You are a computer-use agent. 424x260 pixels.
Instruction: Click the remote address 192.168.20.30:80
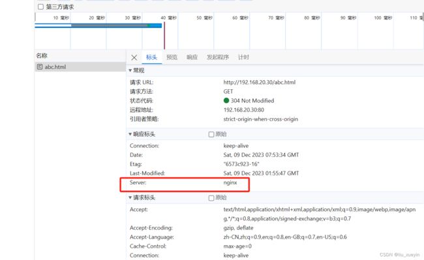point(244,110)
